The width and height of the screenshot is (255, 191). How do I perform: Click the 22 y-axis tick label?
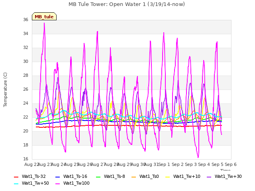point(25,117)
